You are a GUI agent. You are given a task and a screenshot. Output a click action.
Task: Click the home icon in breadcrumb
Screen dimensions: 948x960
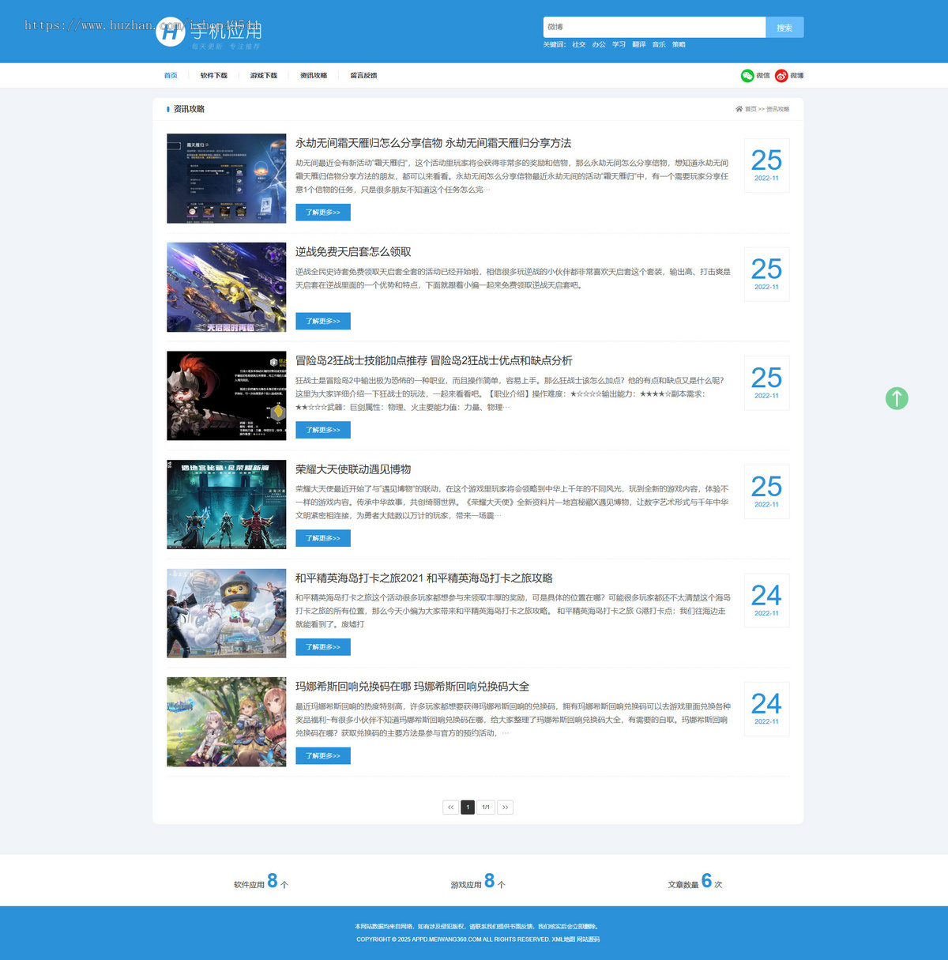coord(739,109)
